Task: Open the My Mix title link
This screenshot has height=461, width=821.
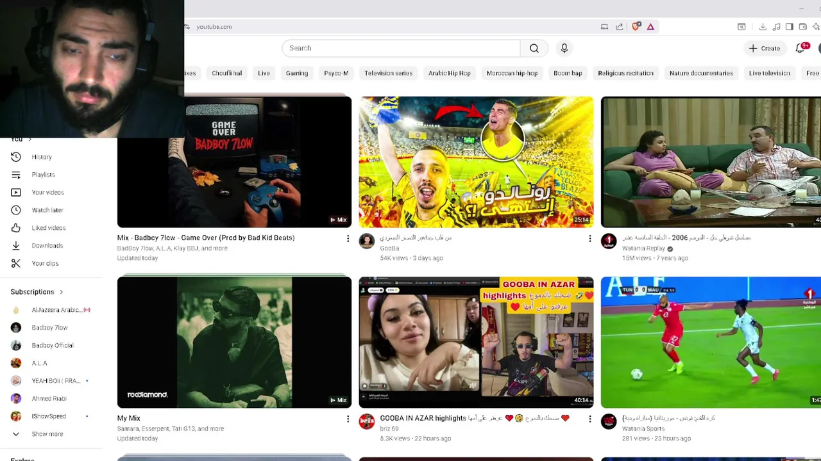Action: click(x=128, y=418)
